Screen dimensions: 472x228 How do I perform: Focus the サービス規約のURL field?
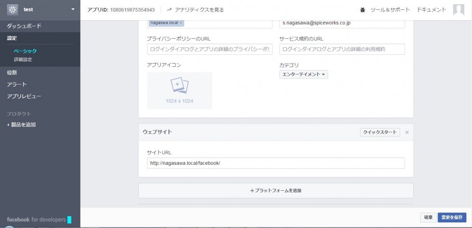(x=342, y=49)
